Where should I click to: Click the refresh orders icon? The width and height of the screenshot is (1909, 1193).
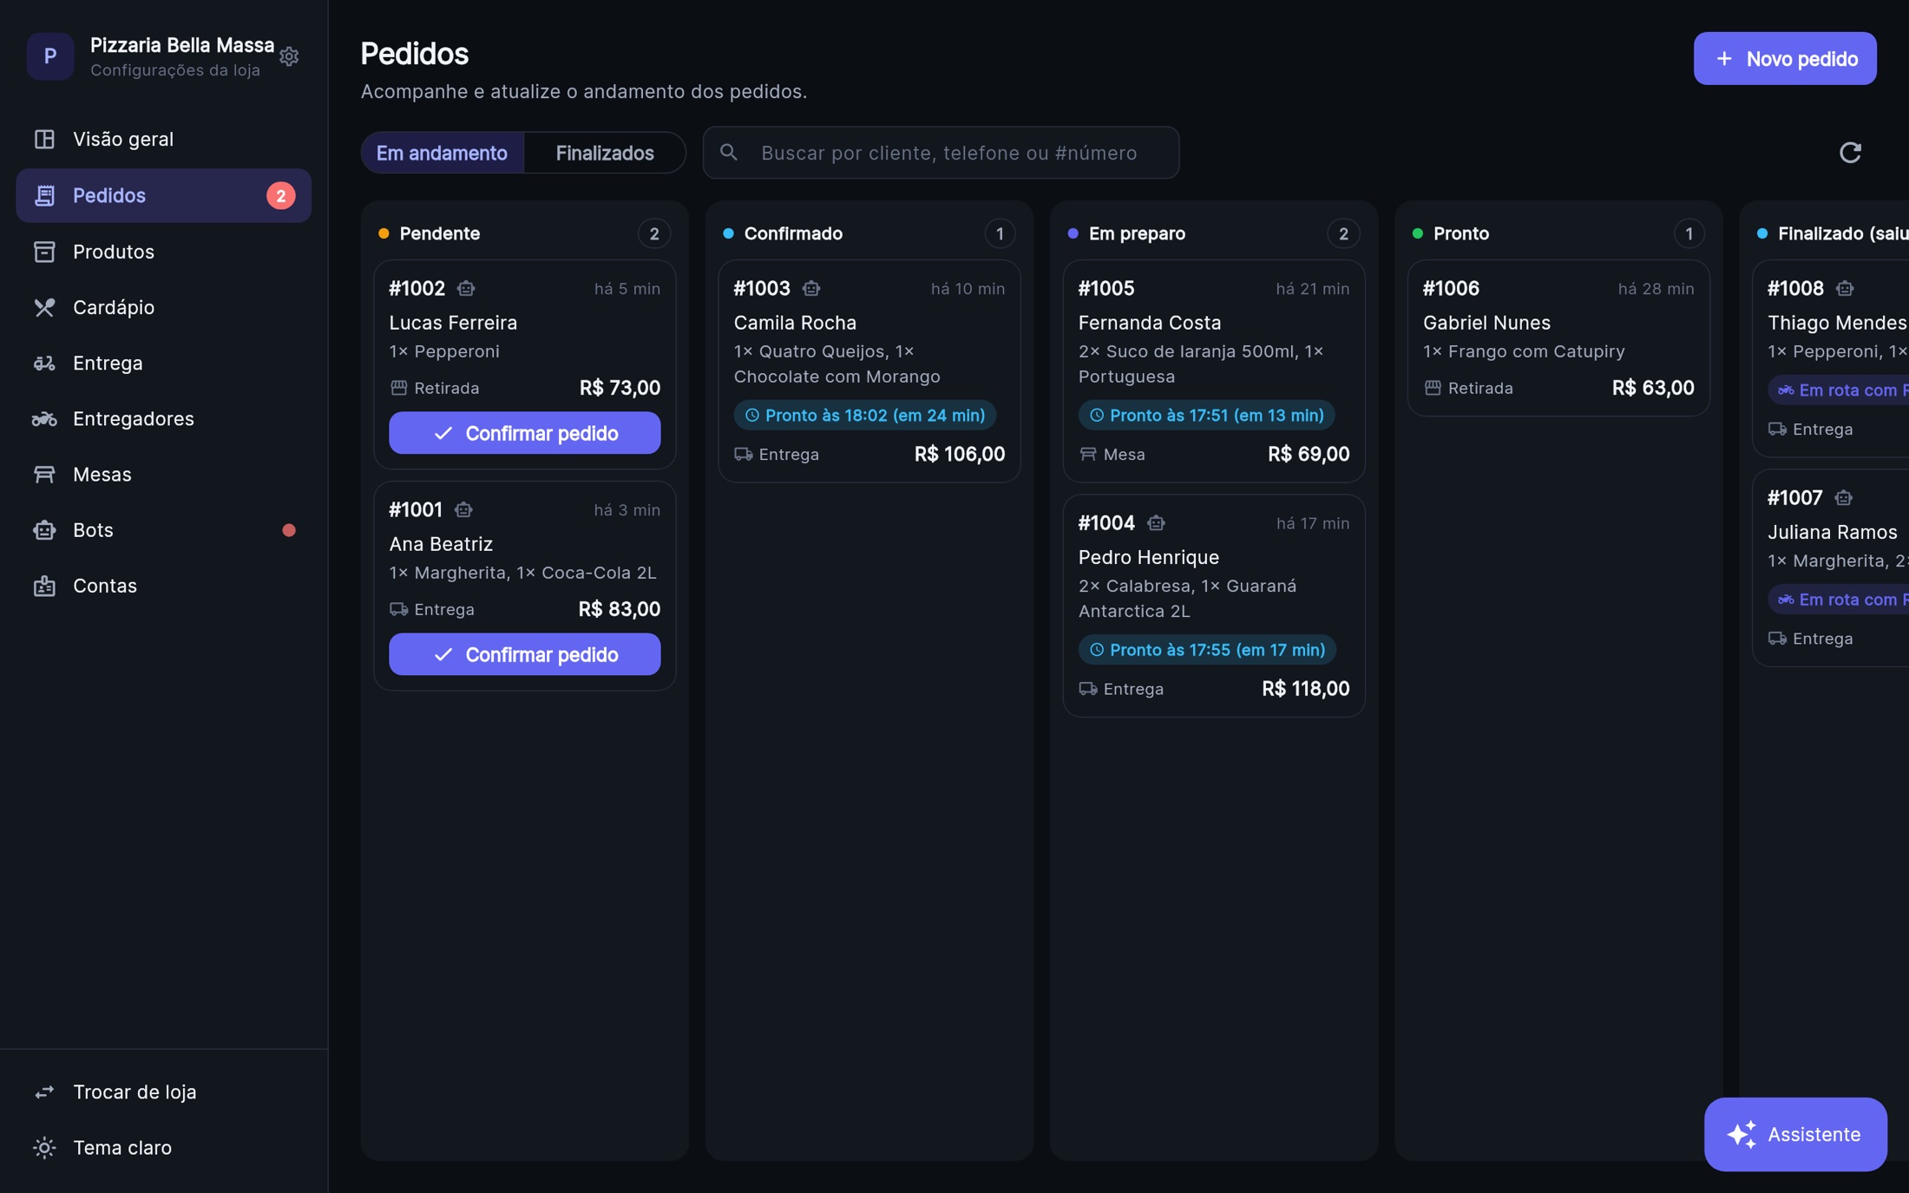tap(1850, 153)
